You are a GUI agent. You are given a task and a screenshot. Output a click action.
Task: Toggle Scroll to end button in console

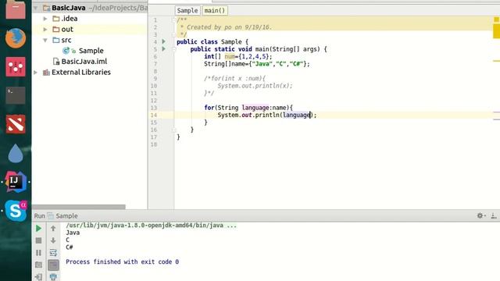(x=53, y=265)
